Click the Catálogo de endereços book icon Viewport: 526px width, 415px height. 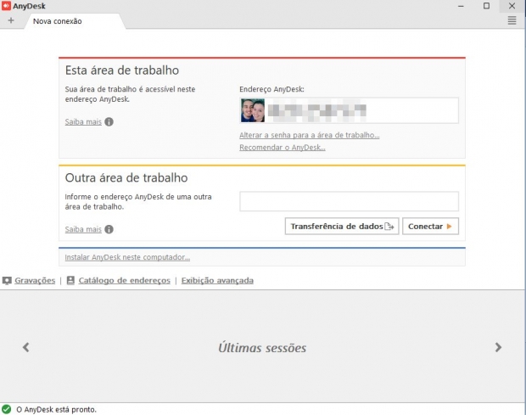[70, 280]
